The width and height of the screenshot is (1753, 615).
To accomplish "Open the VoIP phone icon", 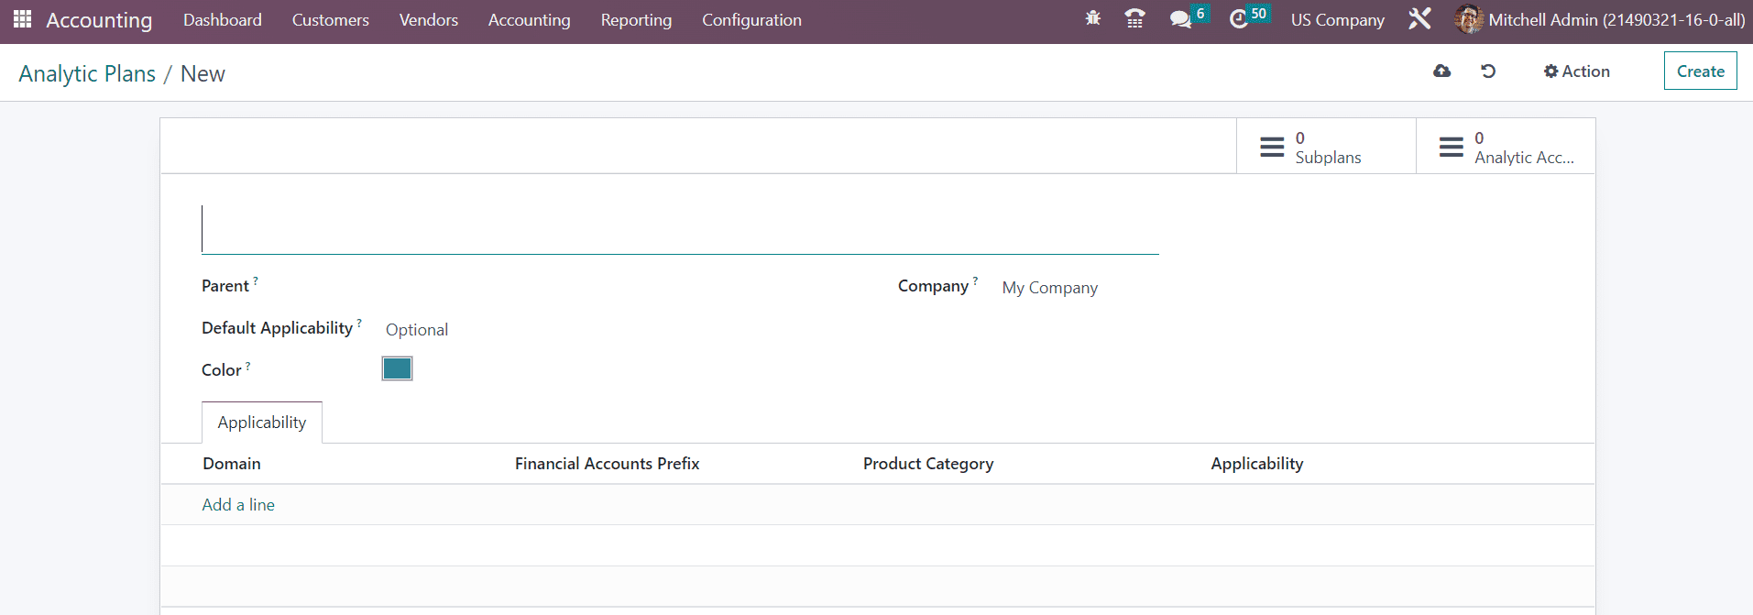I will [1134, 18].
